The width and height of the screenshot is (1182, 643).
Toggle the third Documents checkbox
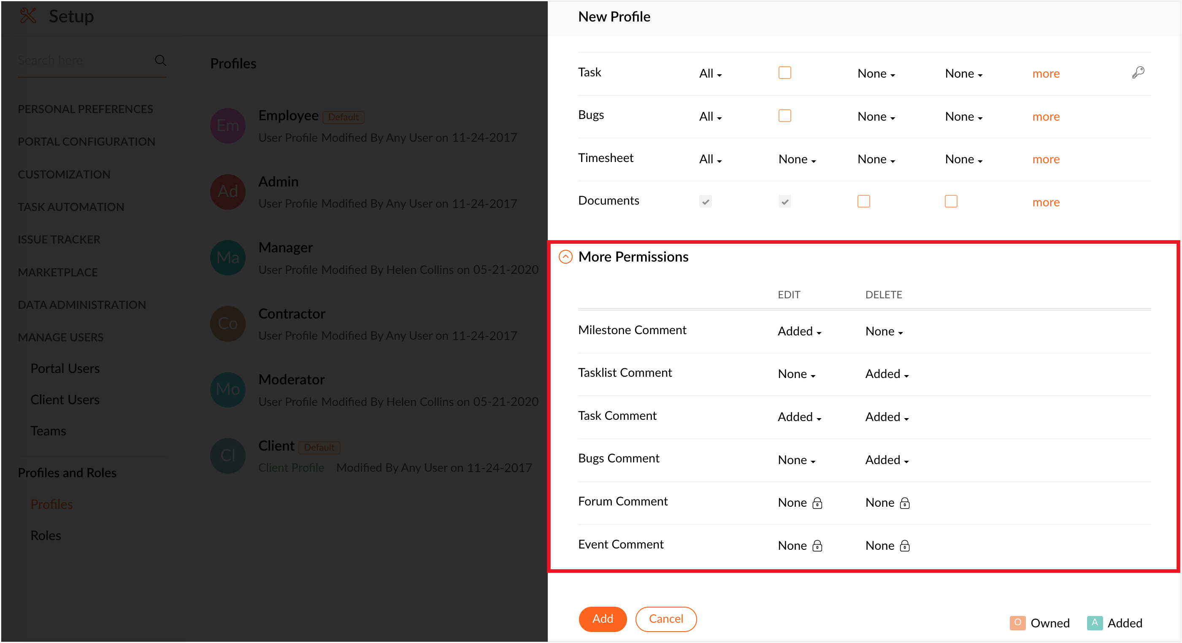(863, 201)
